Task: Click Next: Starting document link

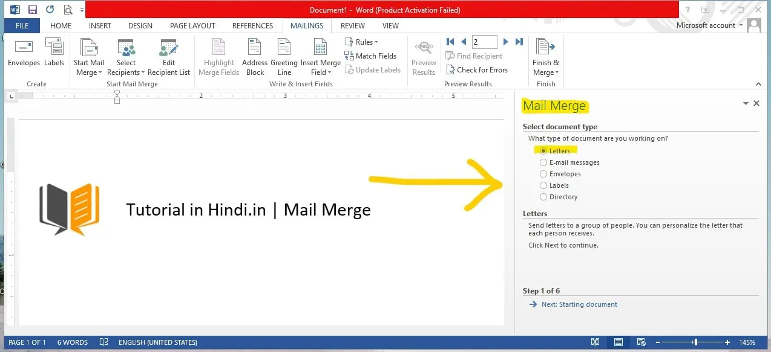Action: point(579,304)
